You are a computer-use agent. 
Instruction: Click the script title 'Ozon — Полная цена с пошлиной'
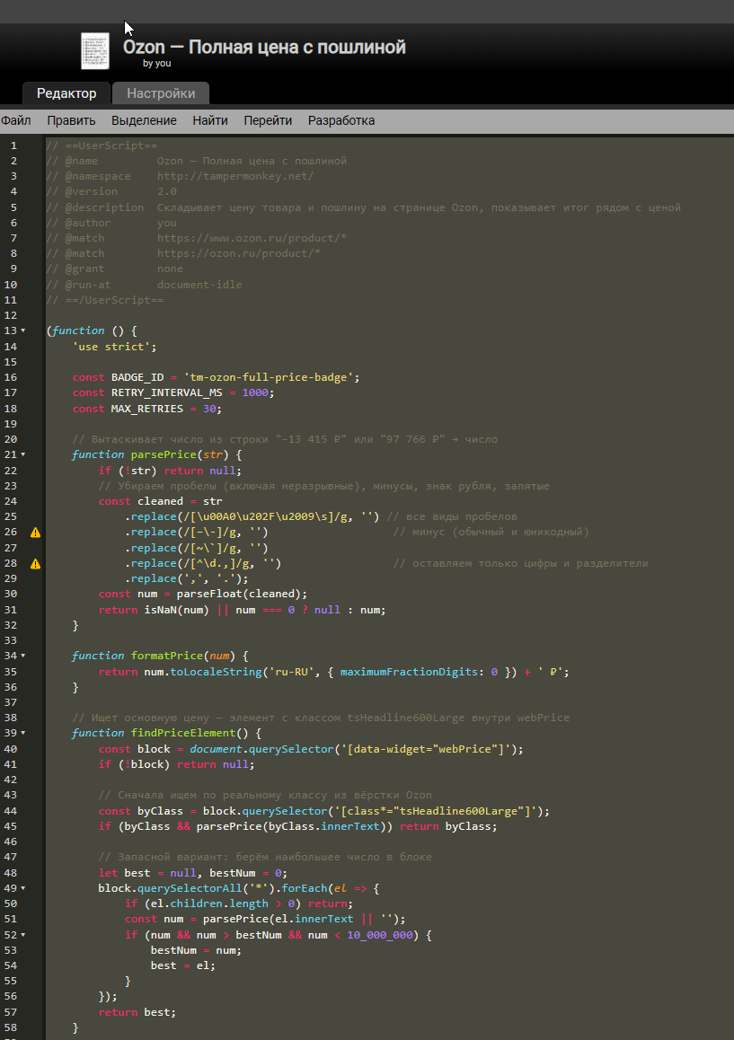point(264,47)
